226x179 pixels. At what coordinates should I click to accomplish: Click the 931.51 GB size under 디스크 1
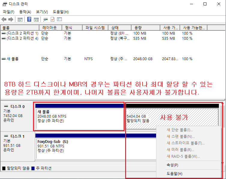[x=12, y=146]
